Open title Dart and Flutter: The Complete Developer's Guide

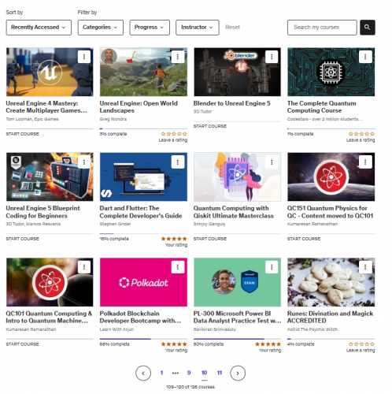click(x=141, y=212)
